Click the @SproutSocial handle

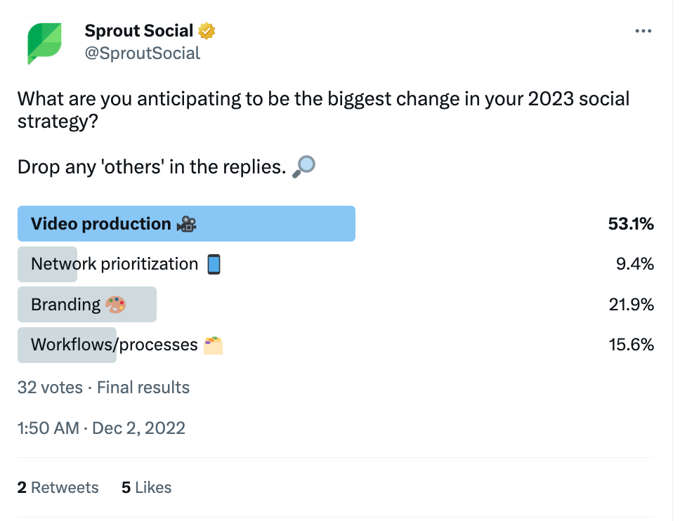[x=143, y=53]
